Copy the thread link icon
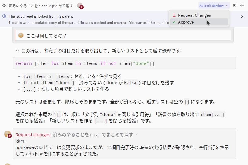Viewport: 248px width, 165px height. coord(242,6)
